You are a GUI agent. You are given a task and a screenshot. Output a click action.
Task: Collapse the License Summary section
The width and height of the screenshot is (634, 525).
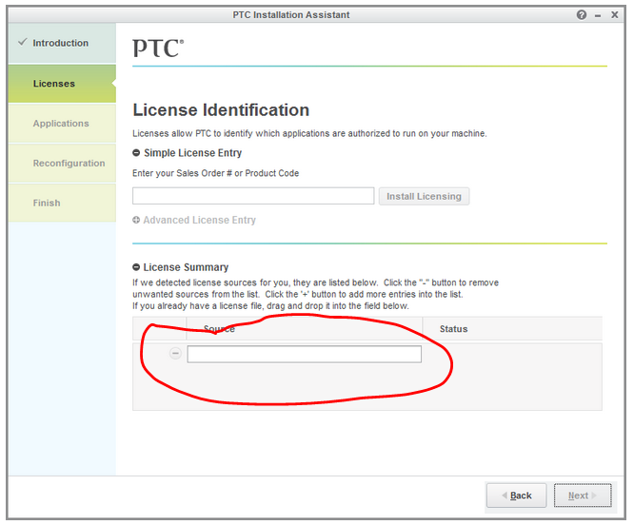136,267
